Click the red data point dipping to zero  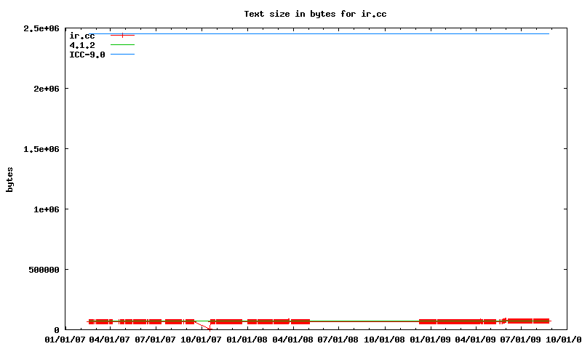(x=210, y=329)
